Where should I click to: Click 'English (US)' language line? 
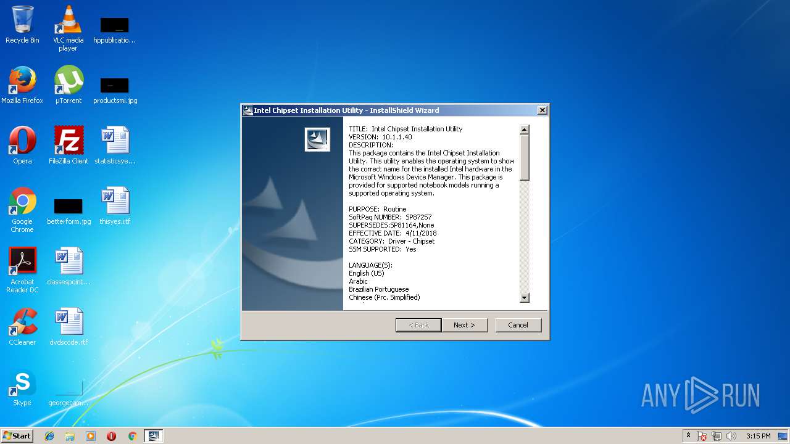pyautogui.click(x=366, y=273)
